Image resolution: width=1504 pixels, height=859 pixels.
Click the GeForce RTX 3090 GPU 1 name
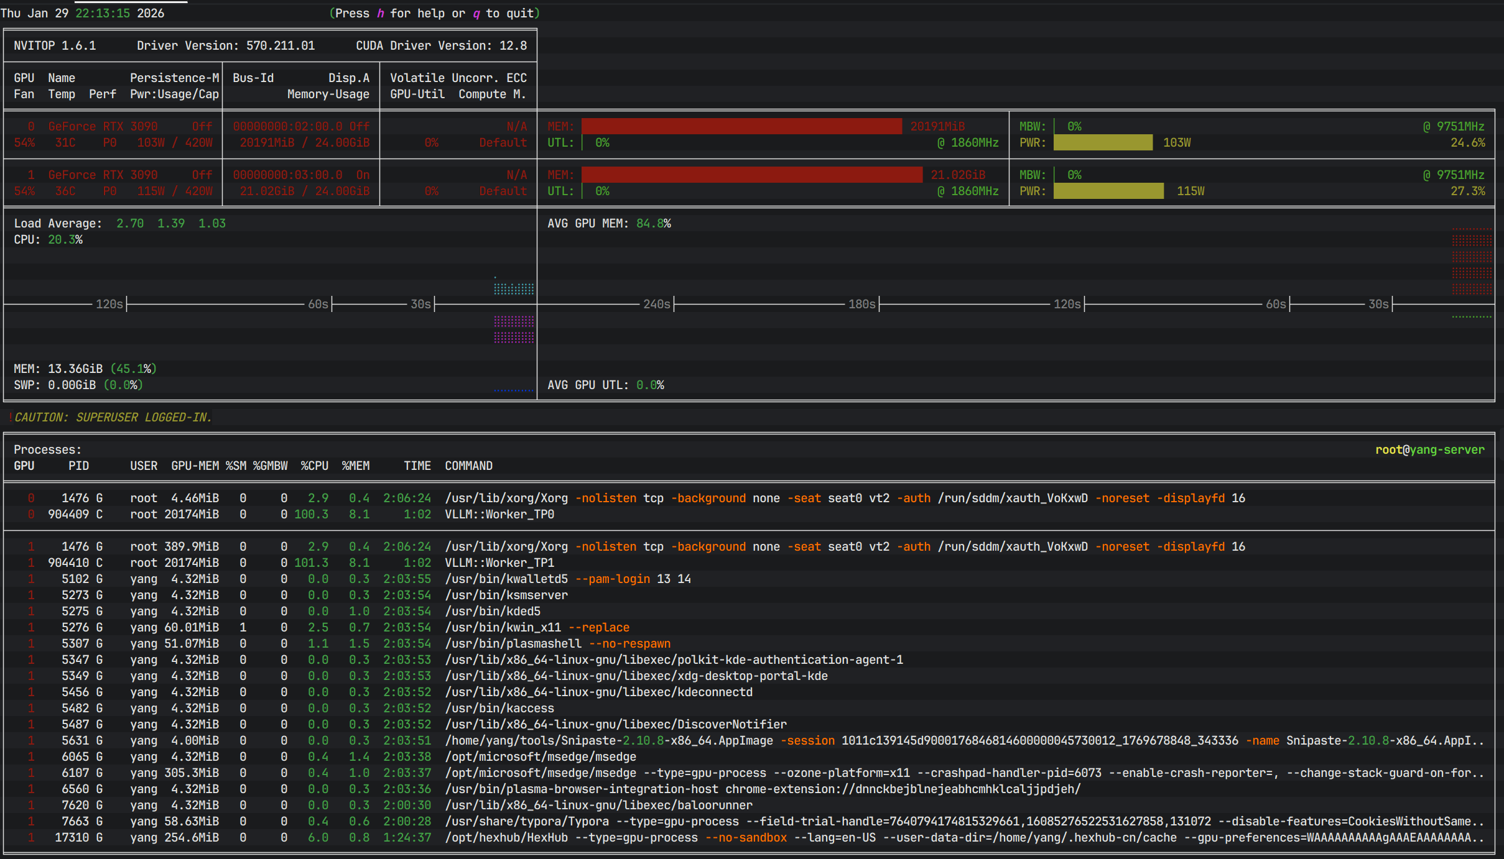click(x=103, y=175)
